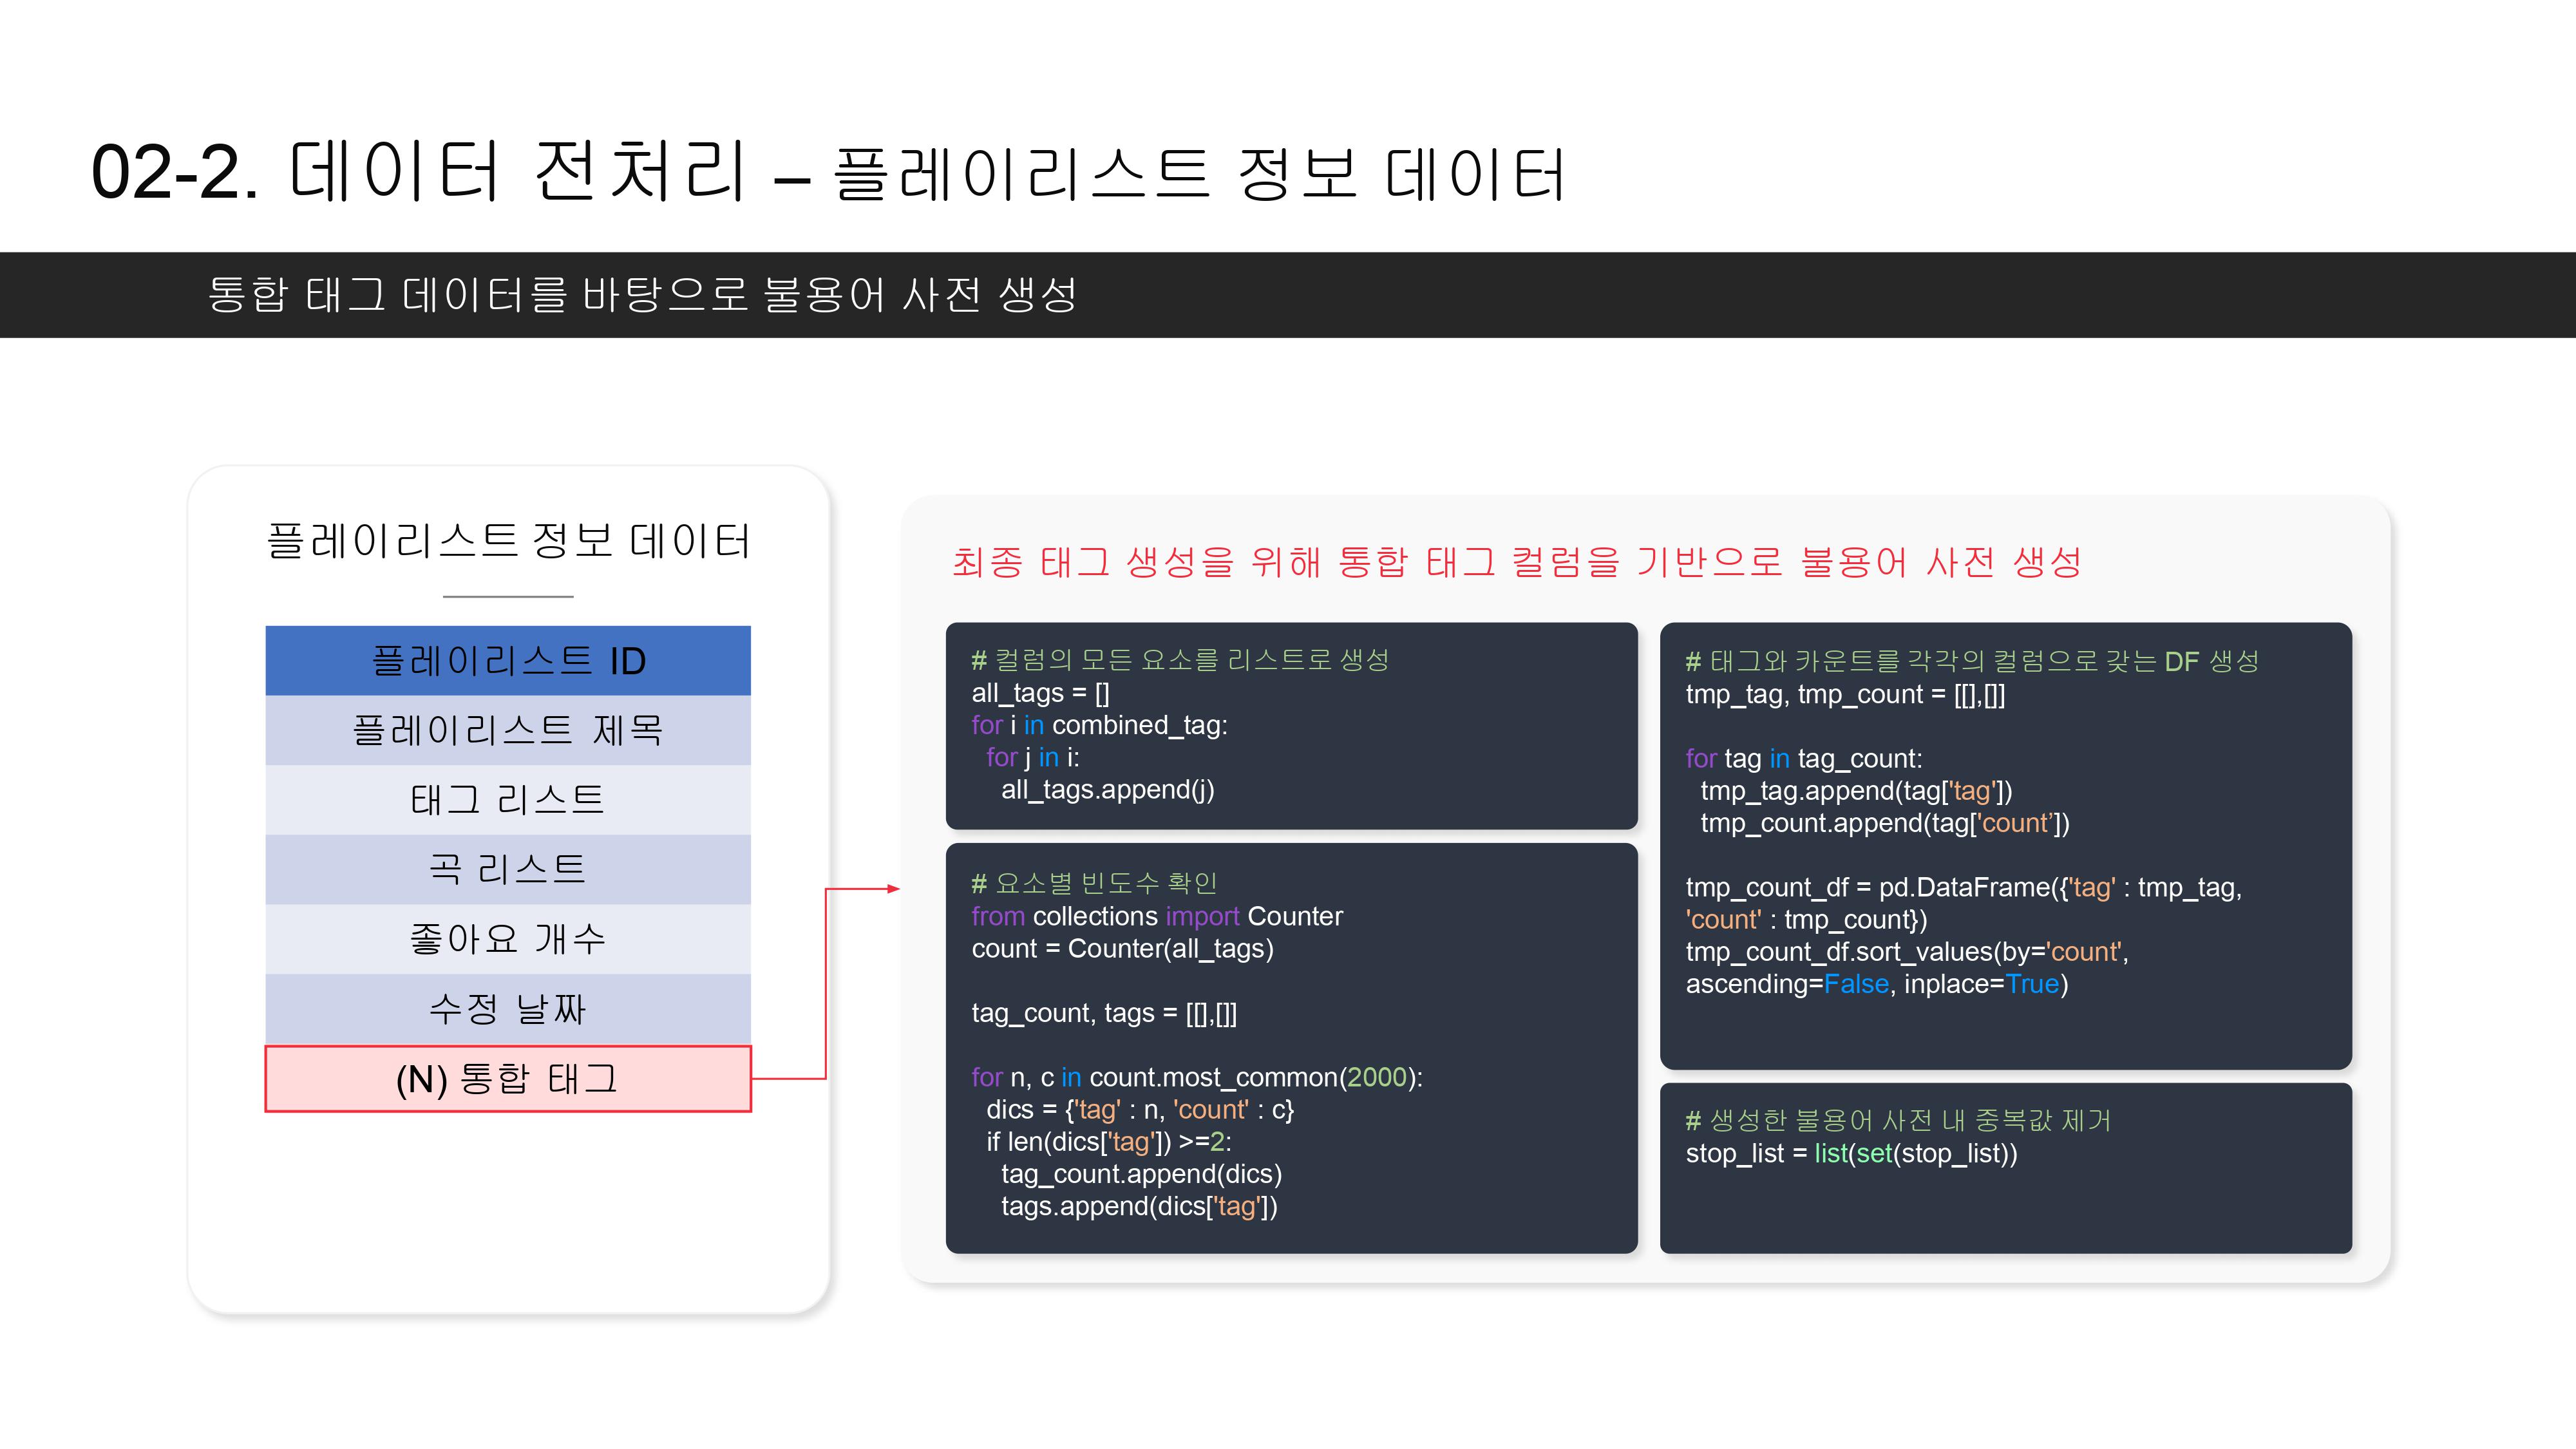Click the '태그 리스트' table row
This screenshot has width=2576, height=1449.
click(x=508, y=800)
